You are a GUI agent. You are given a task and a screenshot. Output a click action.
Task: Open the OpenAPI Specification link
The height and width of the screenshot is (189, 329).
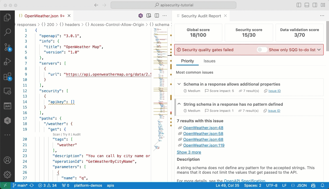tap(244, 181)
